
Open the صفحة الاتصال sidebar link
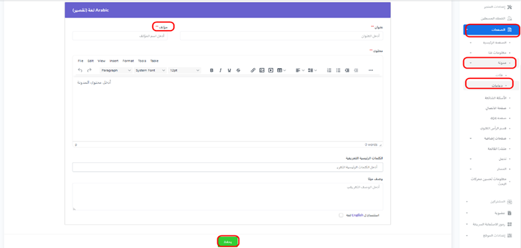point(496,108)
